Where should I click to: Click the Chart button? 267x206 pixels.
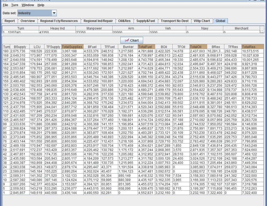pos(132,41)
